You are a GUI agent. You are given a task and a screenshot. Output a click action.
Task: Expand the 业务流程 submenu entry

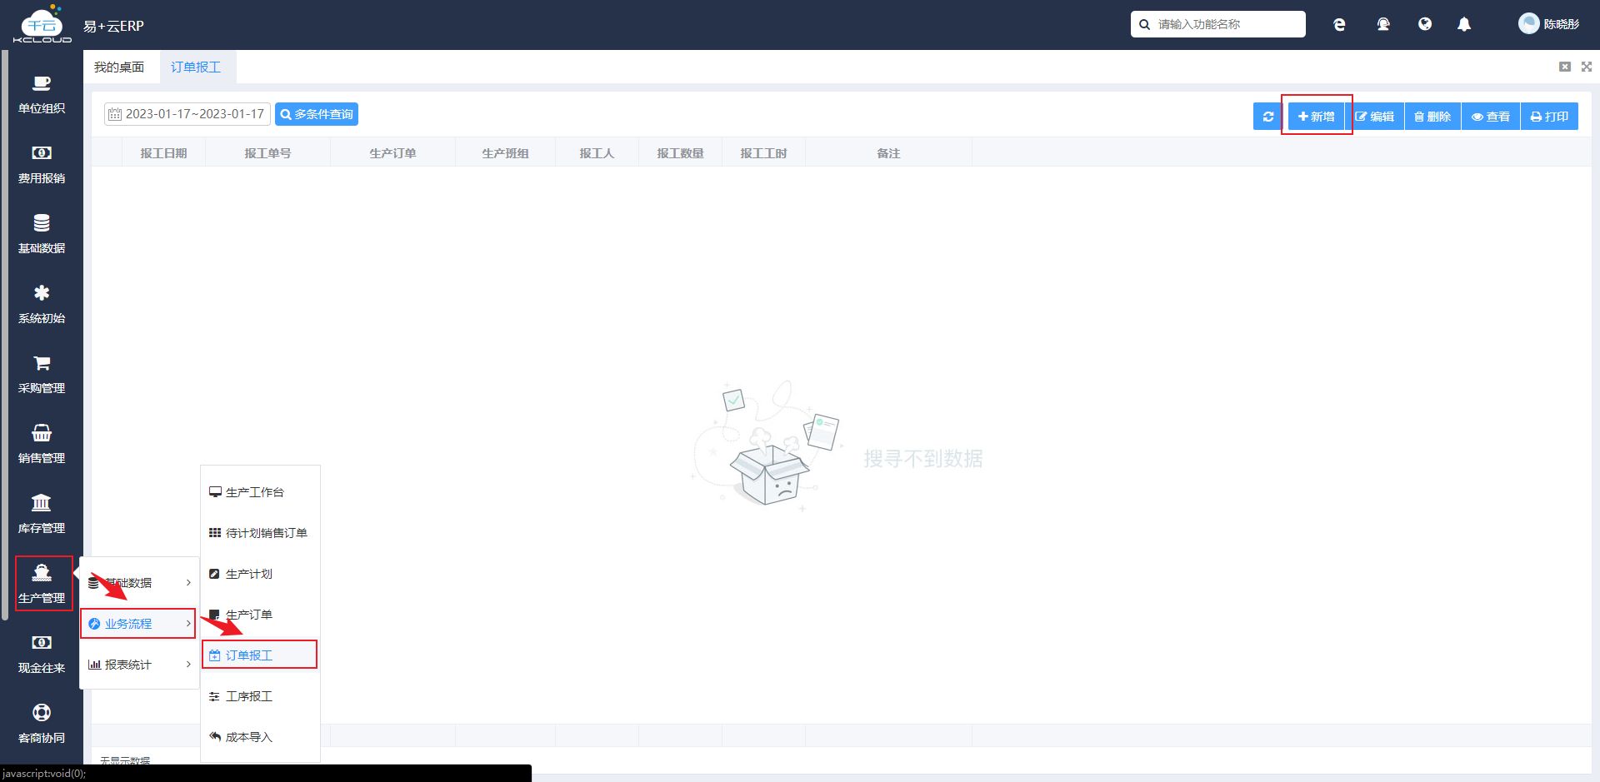138,624
